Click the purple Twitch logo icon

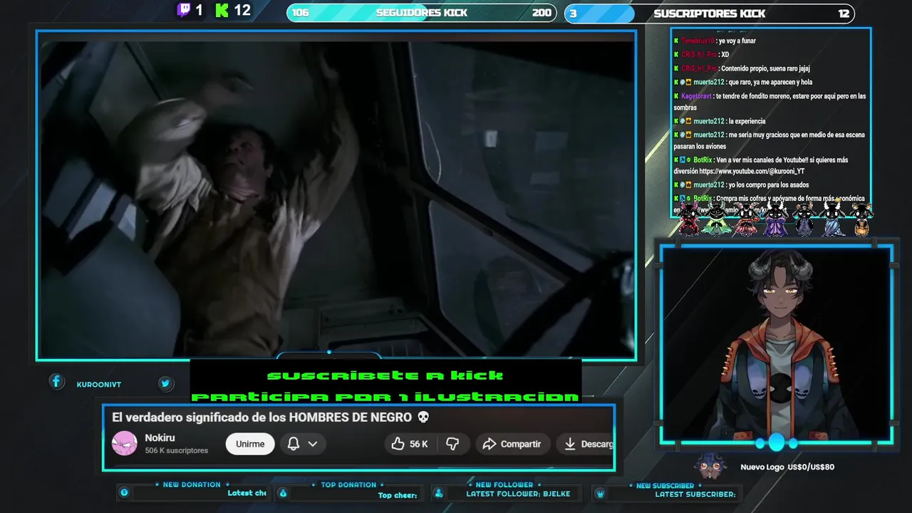click(184, 11)
